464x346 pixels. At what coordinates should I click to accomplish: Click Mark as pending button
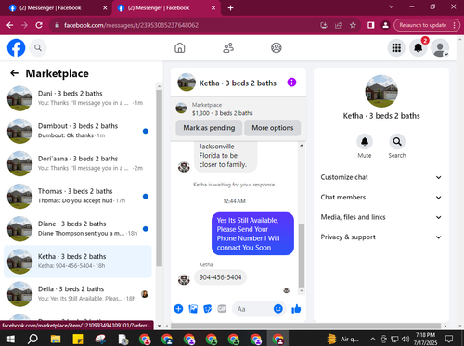pyautogui.click(x=209, y=128)
